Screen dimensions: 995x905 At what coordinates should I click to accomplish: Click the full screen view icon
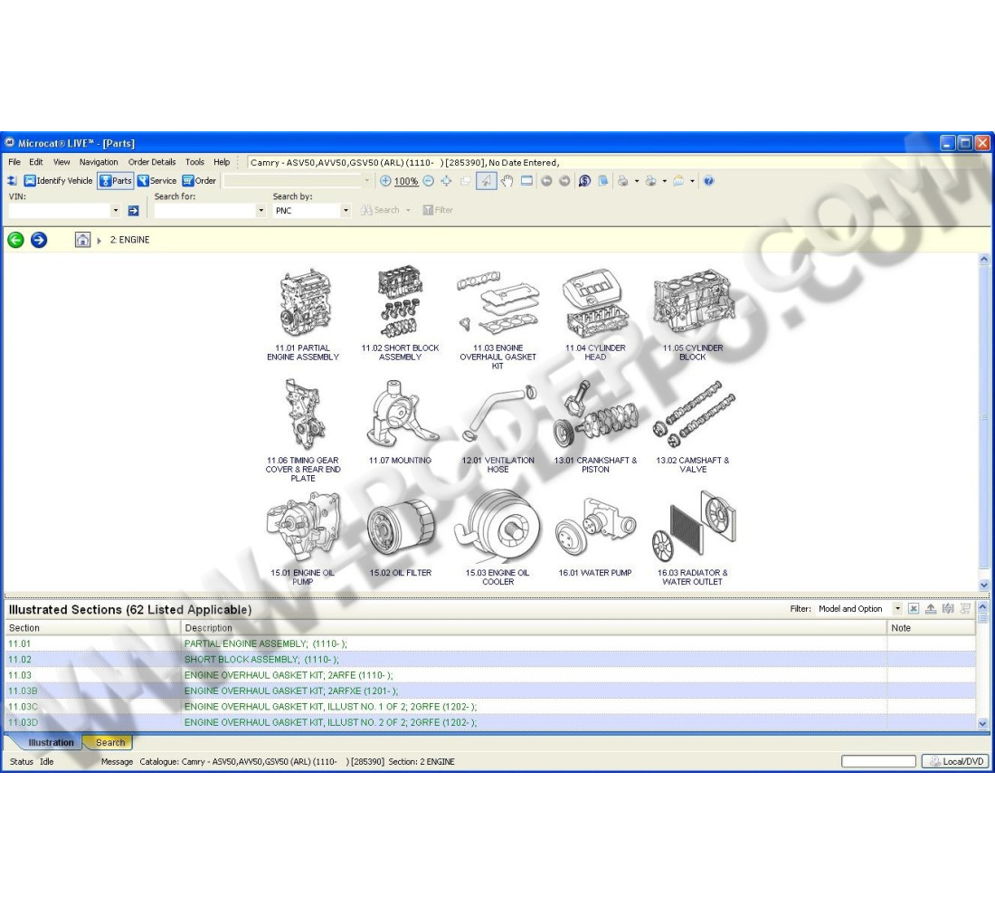pyautogui.click(x=526, y=181)
